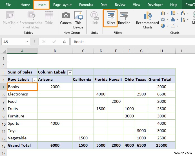Insert a column or bar chart
The height and width of the screenshot is (156, 195).
163,13
